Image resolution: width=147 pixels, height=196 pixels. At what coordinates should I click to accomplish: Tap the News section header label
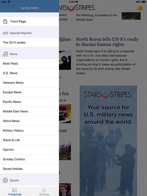point(13,54)
